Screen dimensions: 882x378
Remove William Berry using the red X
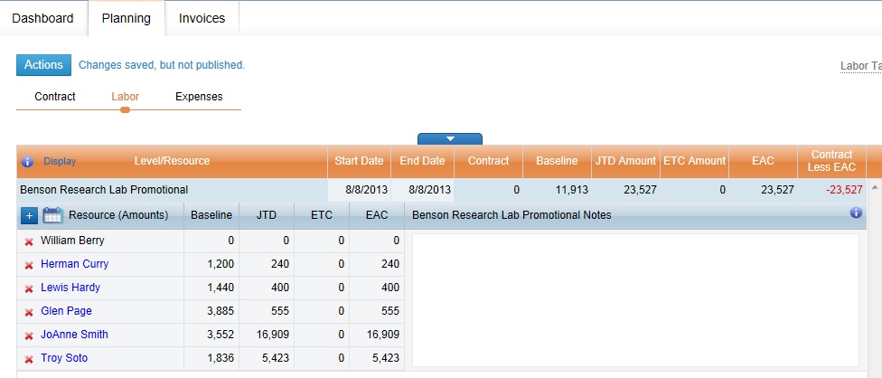tap(29, 241)
